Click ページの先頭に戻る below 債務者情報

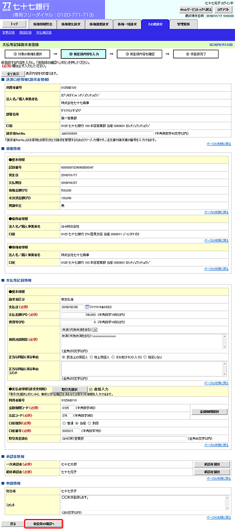click(216, 240)
